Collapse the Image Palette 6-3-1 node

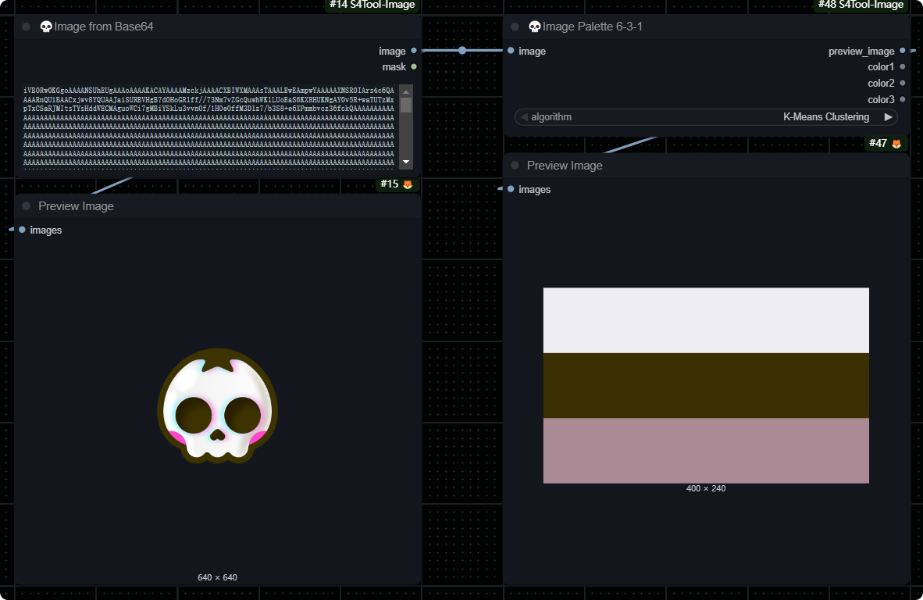click(515, 27)
